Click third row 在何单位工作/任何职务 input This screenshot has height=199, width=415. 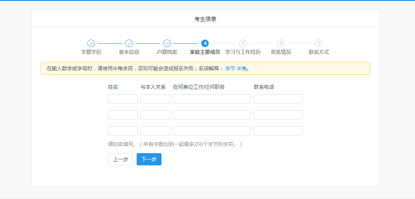coord(212,131)
